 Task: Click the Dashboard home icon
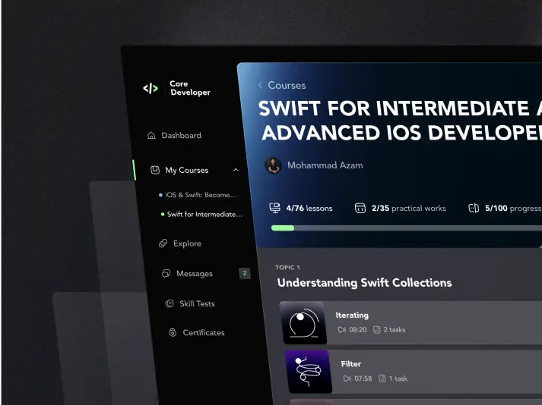tap(151, 136)
